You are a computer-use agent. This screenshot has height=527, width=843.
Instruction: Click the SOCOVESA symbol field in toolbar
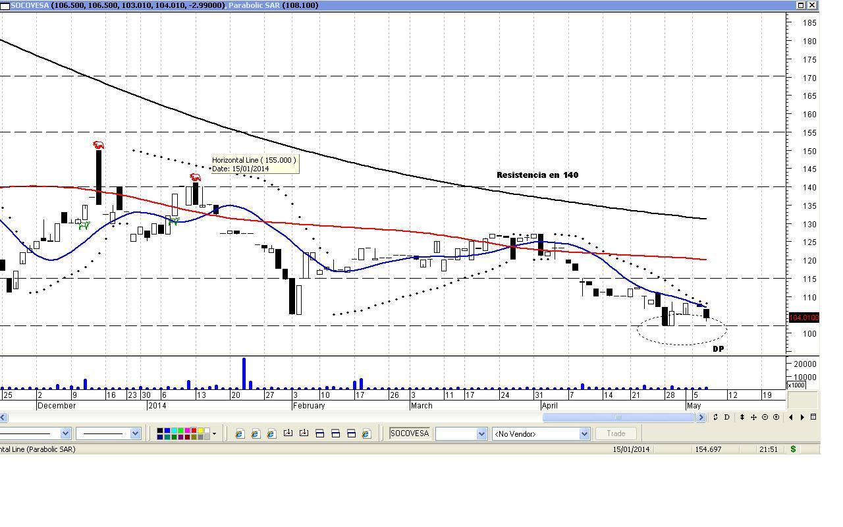[409, 433]
